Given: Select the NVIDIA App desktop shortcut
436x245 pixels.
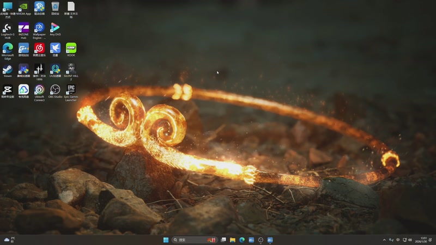Looking at the screenshot, I should click(23, 8).
